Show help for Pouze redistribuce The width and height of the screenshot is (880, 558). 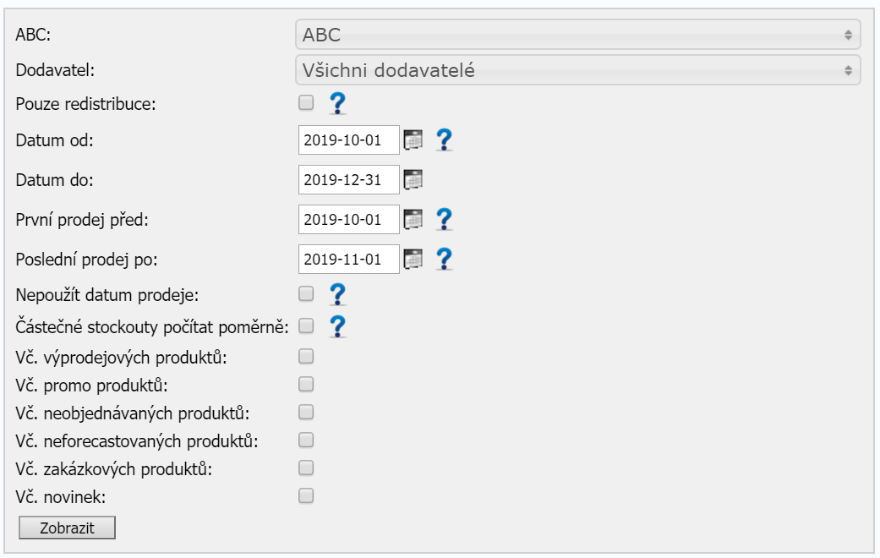(x=337, y=103)
